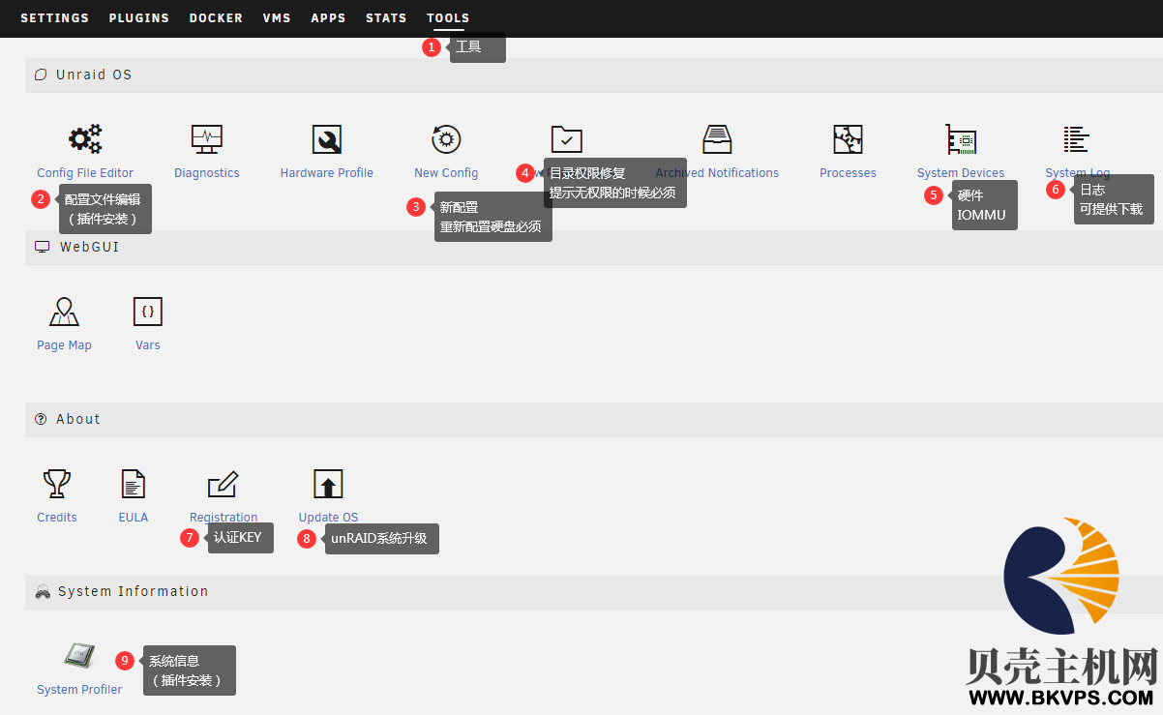Open the Processes icon
1163x715 pixels.
point(848,139)
